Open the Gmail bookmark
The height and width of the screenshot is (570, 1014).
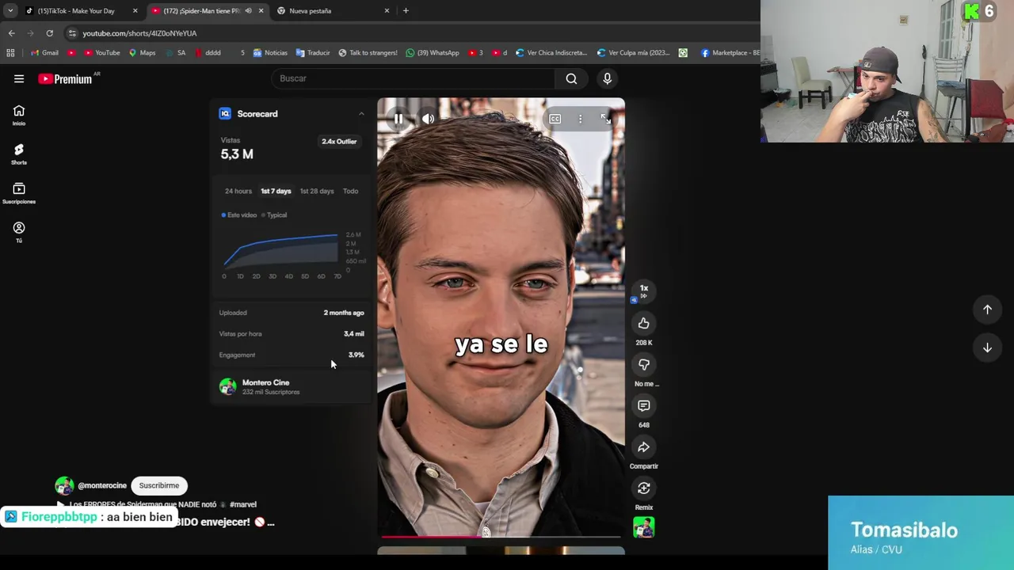44,53
